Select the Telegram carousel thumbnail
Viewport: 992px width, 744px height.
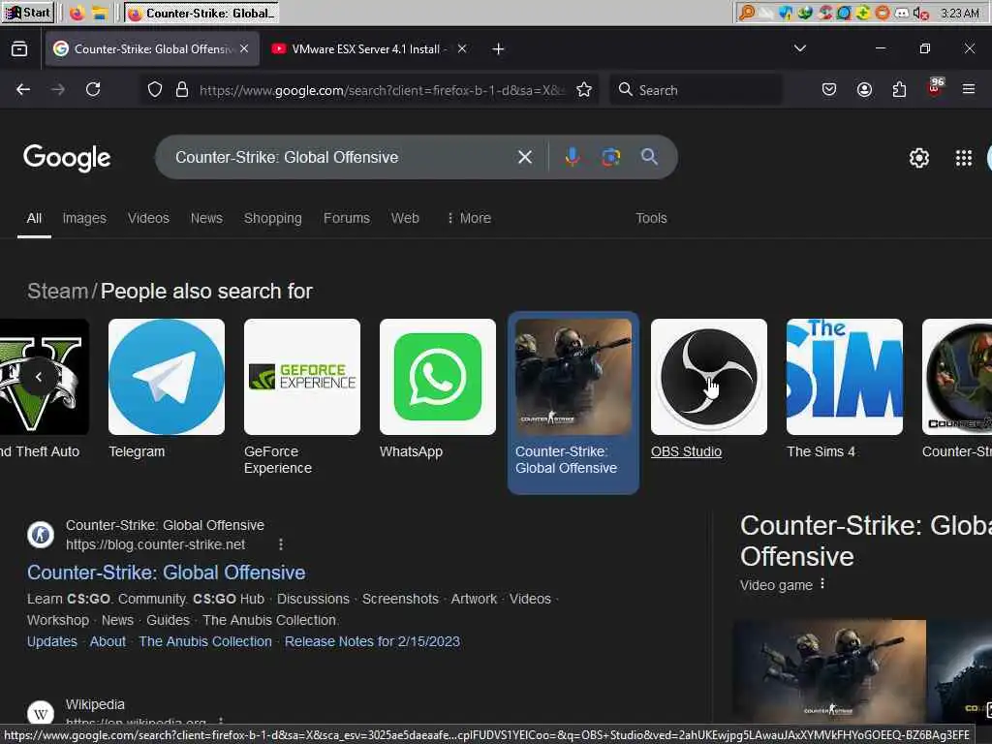coord(167,377)
